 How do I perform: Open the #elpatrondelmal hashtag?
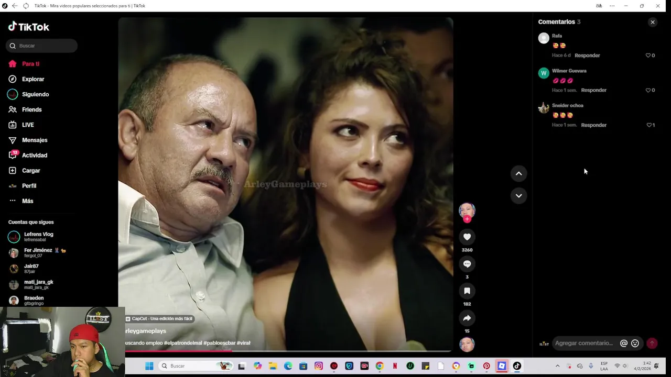183,343
